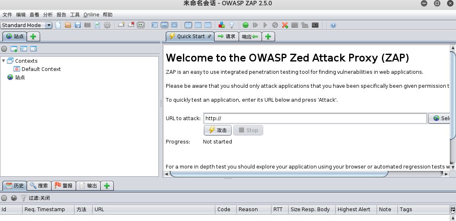
Task: Switch to the 请求 tab
Action: click(226, 36)
